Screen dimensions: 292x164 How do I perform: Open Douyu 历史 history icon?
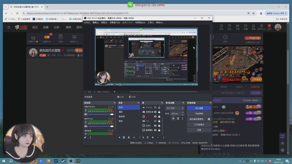[x=221, y=27]
